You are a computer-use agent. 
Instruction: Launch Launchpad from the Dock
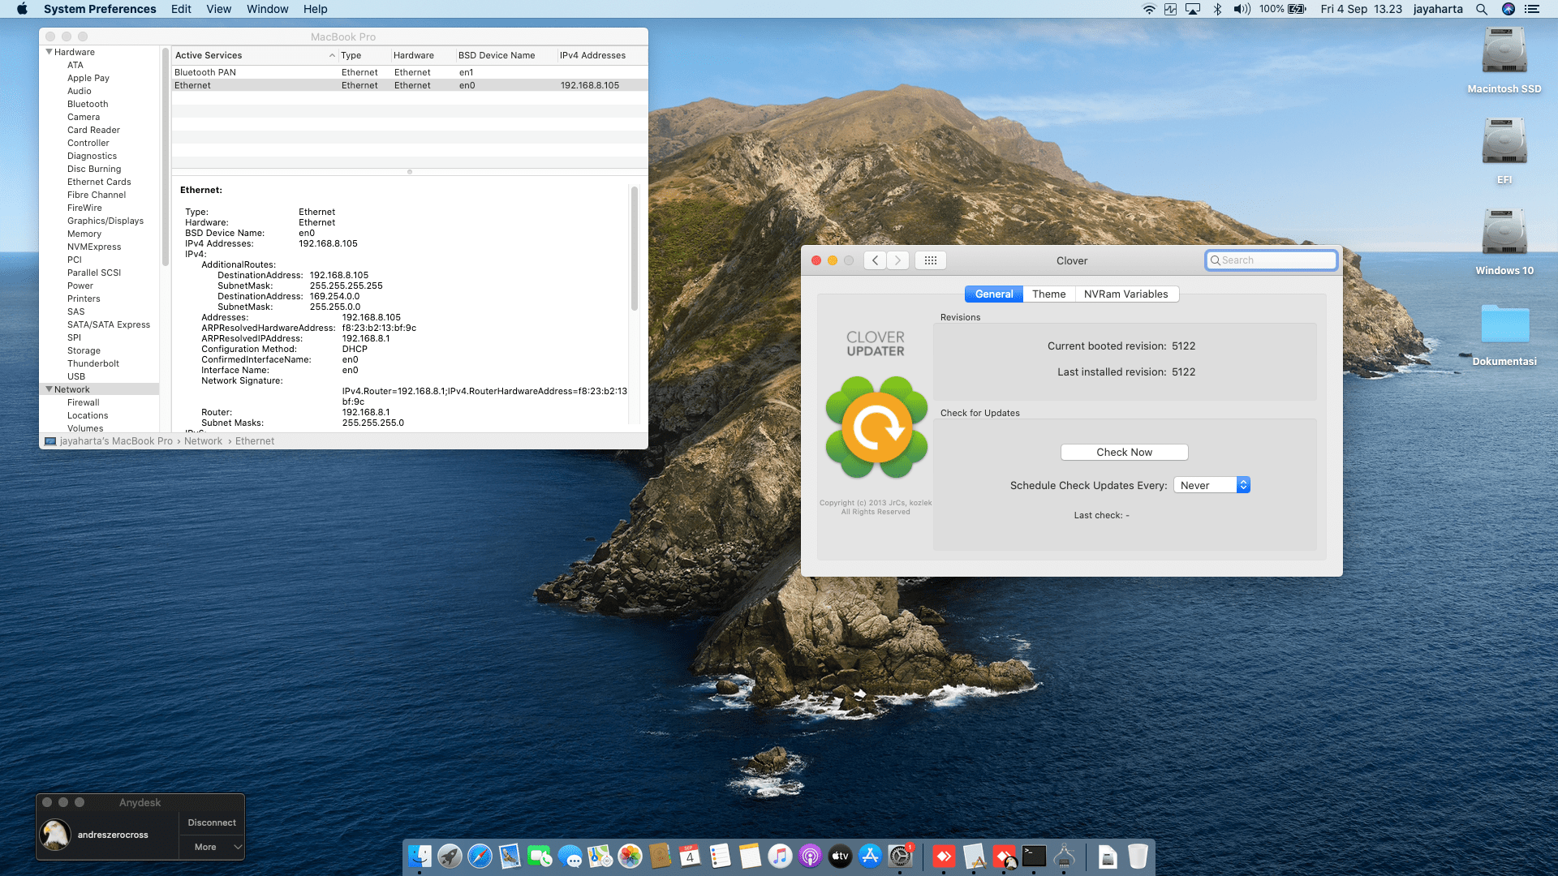pos(450,856)
